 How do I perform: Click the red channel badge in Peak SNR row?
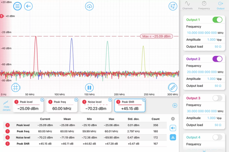8,144
